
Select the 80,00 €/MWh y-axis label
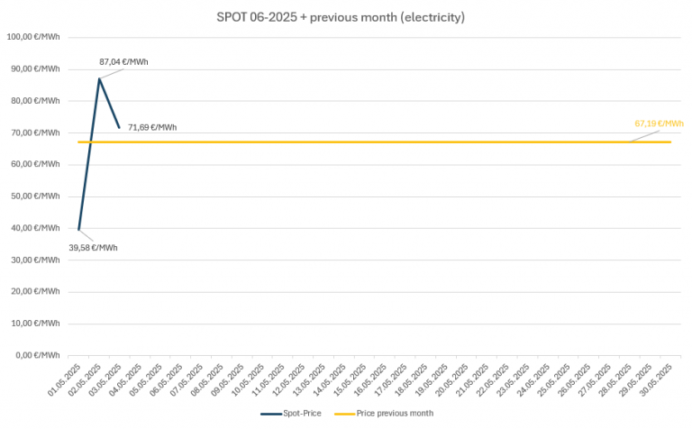point(34,100)
